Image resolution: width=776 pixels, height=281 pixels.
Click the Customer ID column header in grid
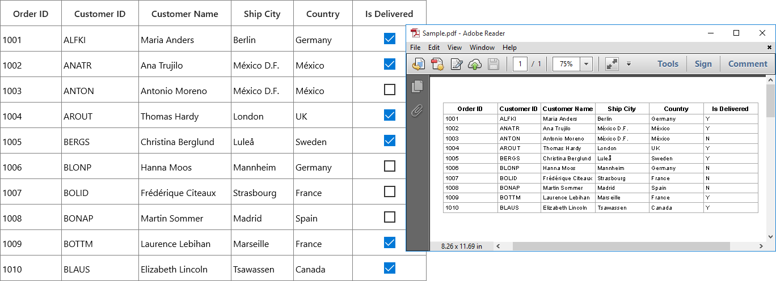click(x=100, y=14)
